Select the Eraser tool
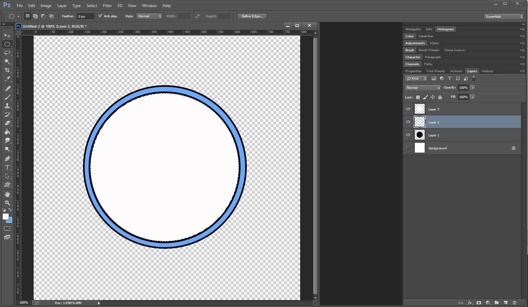This screenshot has width=528, height=307. pyautogui.click(x=7, y=123)
